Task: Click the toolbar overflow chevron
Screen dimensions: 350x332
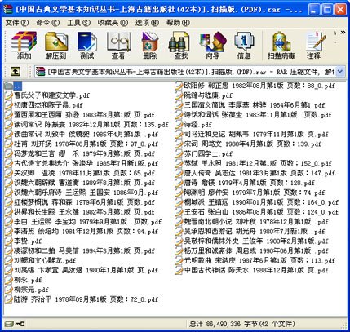Action: [343, 33]
